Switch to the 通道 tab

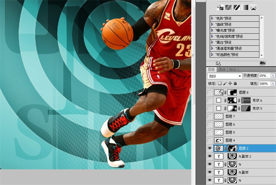[222, 69]
